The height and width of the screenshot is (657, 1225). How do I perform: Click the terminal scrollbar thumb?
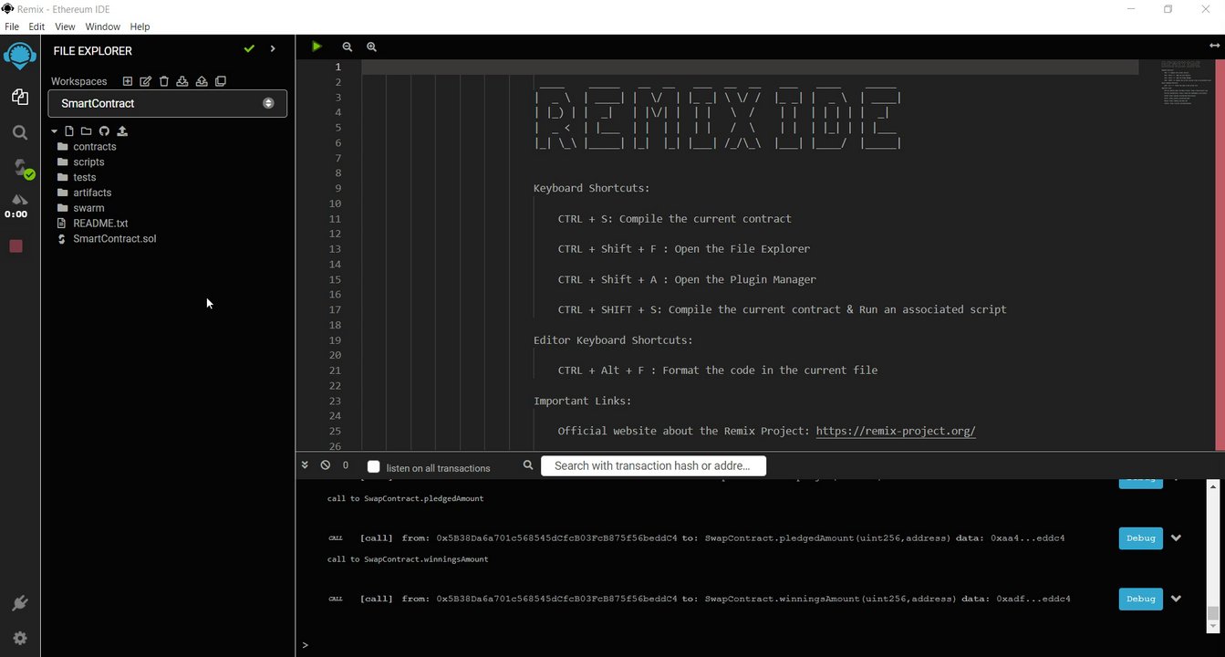coord(1212,612)
